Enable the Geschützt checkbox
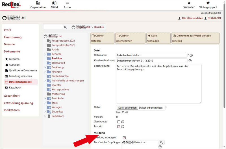The height and width of the screenshot is (149, 226). point(119,122)
